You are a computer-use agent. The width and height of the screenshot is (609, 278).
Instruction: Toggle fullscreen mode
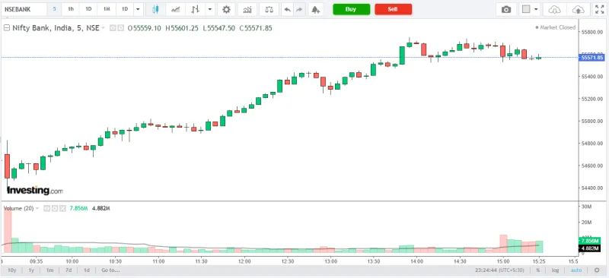click(599, 9)
